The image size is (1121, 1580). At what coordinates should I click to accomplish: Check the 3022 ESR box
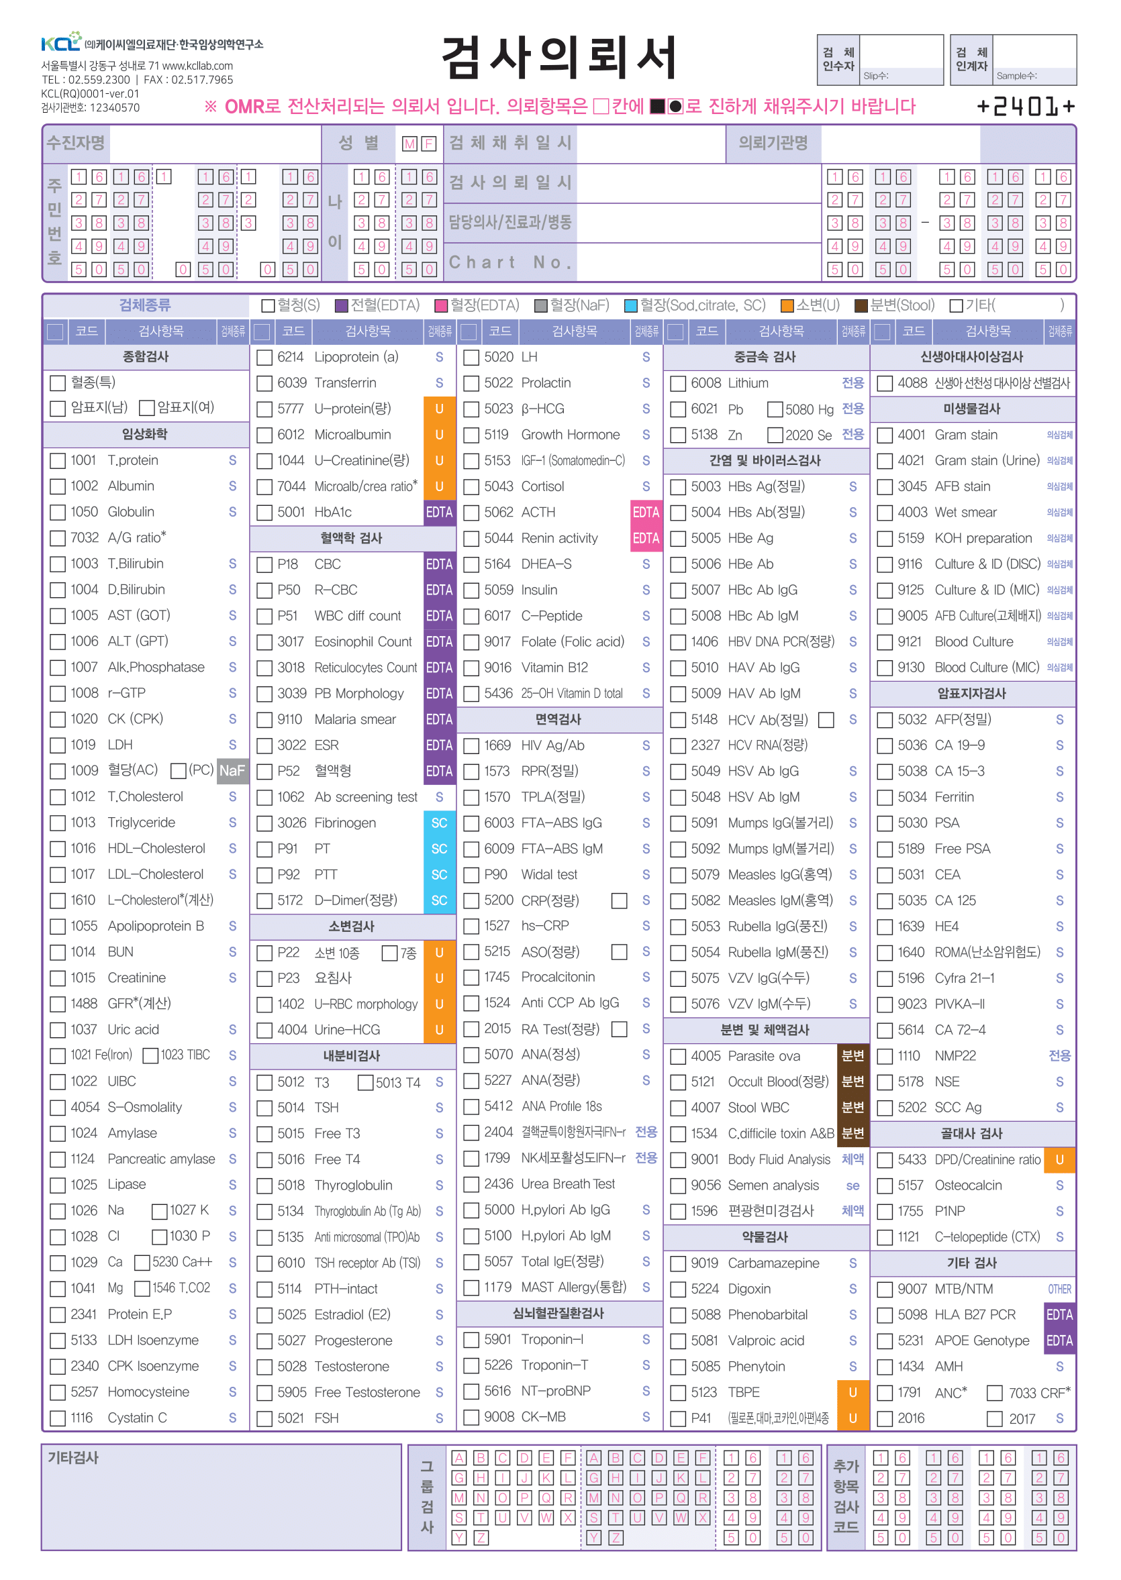[264, 746]
